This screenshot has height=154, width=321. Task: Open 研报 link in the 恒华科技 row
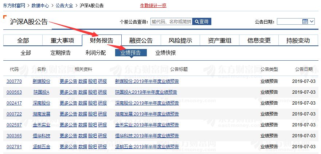pyautogui.click(x=102, y=135)
